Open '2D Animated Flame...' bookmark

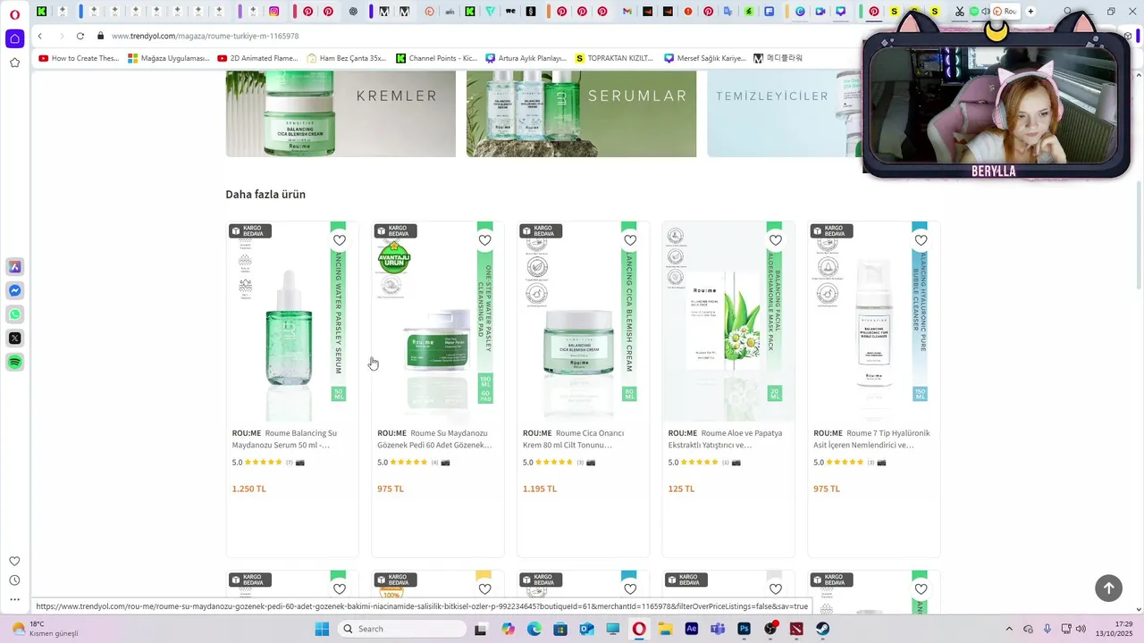pyautogui.click(x=257, y=58)
